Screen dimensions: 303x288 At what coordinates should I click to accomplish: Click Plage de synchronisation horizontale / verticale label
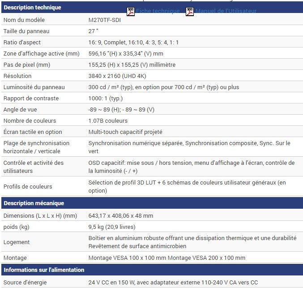pyautogui.click(x=36, y=147)
